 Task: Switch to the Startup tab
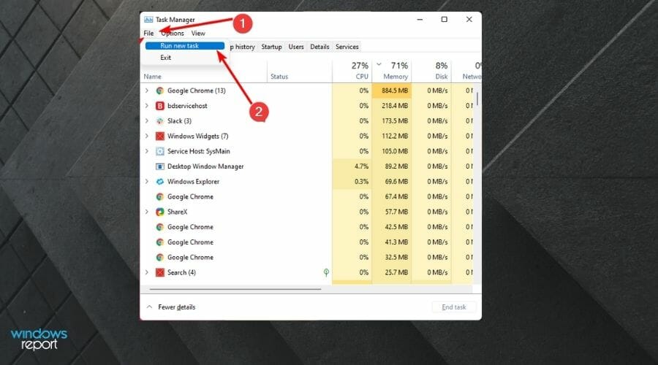click(x=271, y=47)
